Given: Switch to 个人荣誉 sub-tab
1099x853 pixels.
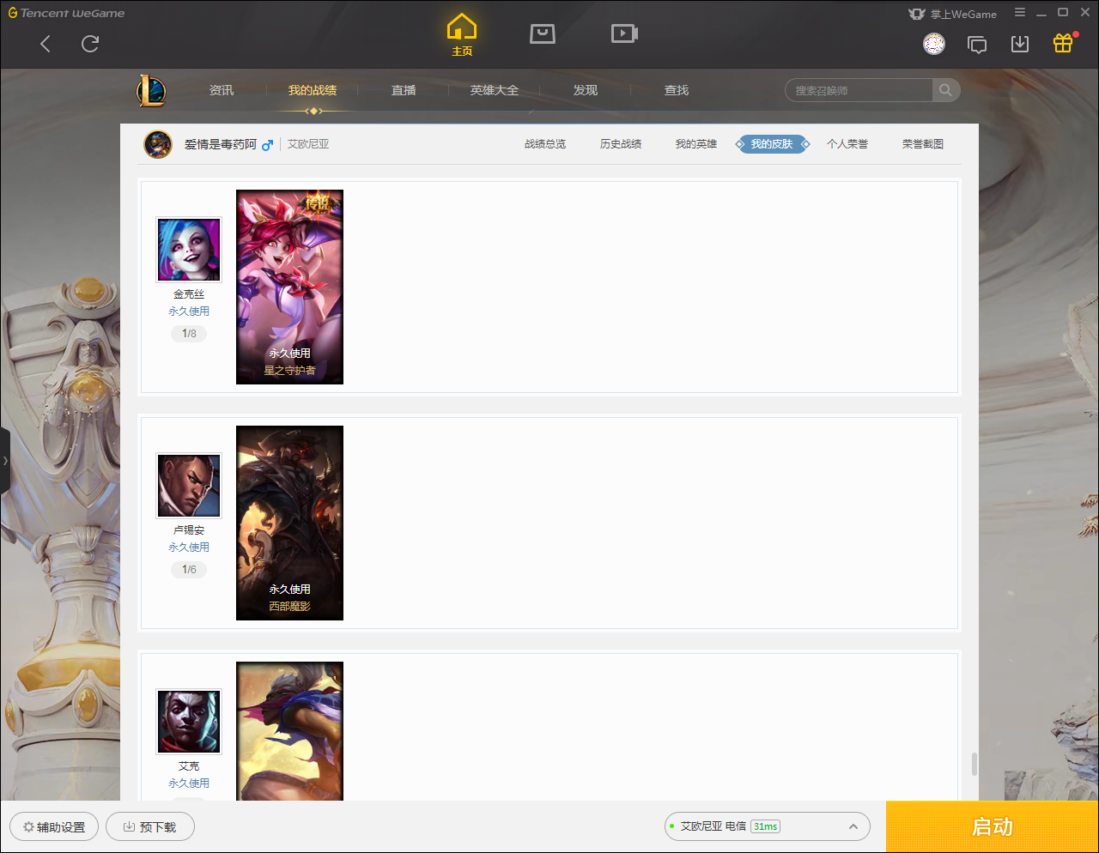Looking at the screenshot, I should (x=847, y=144).
